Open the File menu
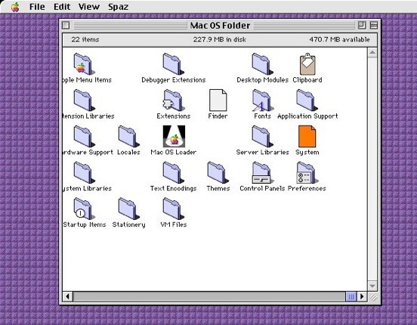The image size is (417, 325). (37, 7)
